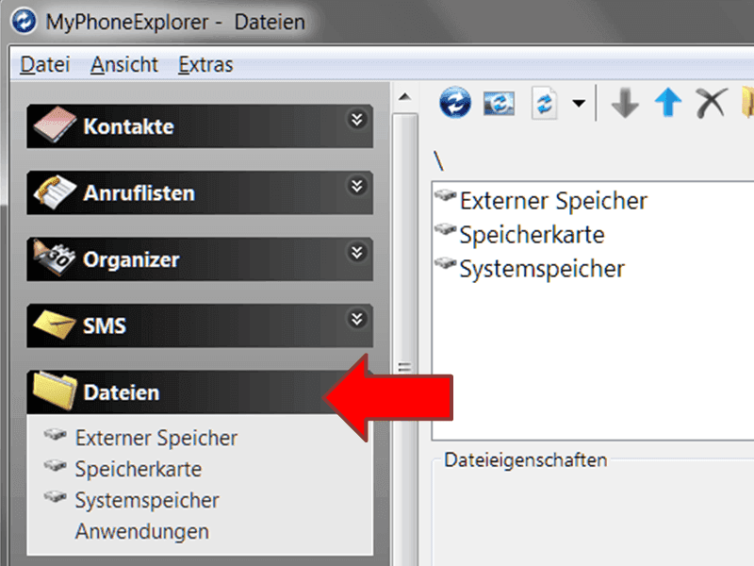Open the Extras menu
This screenshot has height=566, width=754.
click(x=205, y=64)
